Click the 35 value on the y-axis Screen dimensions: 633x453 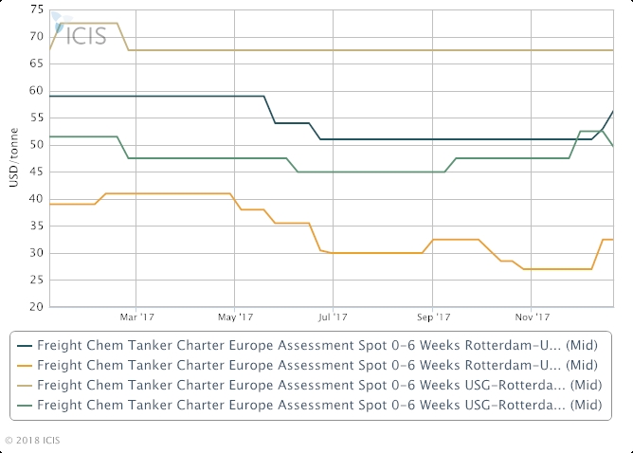(36, 226)
